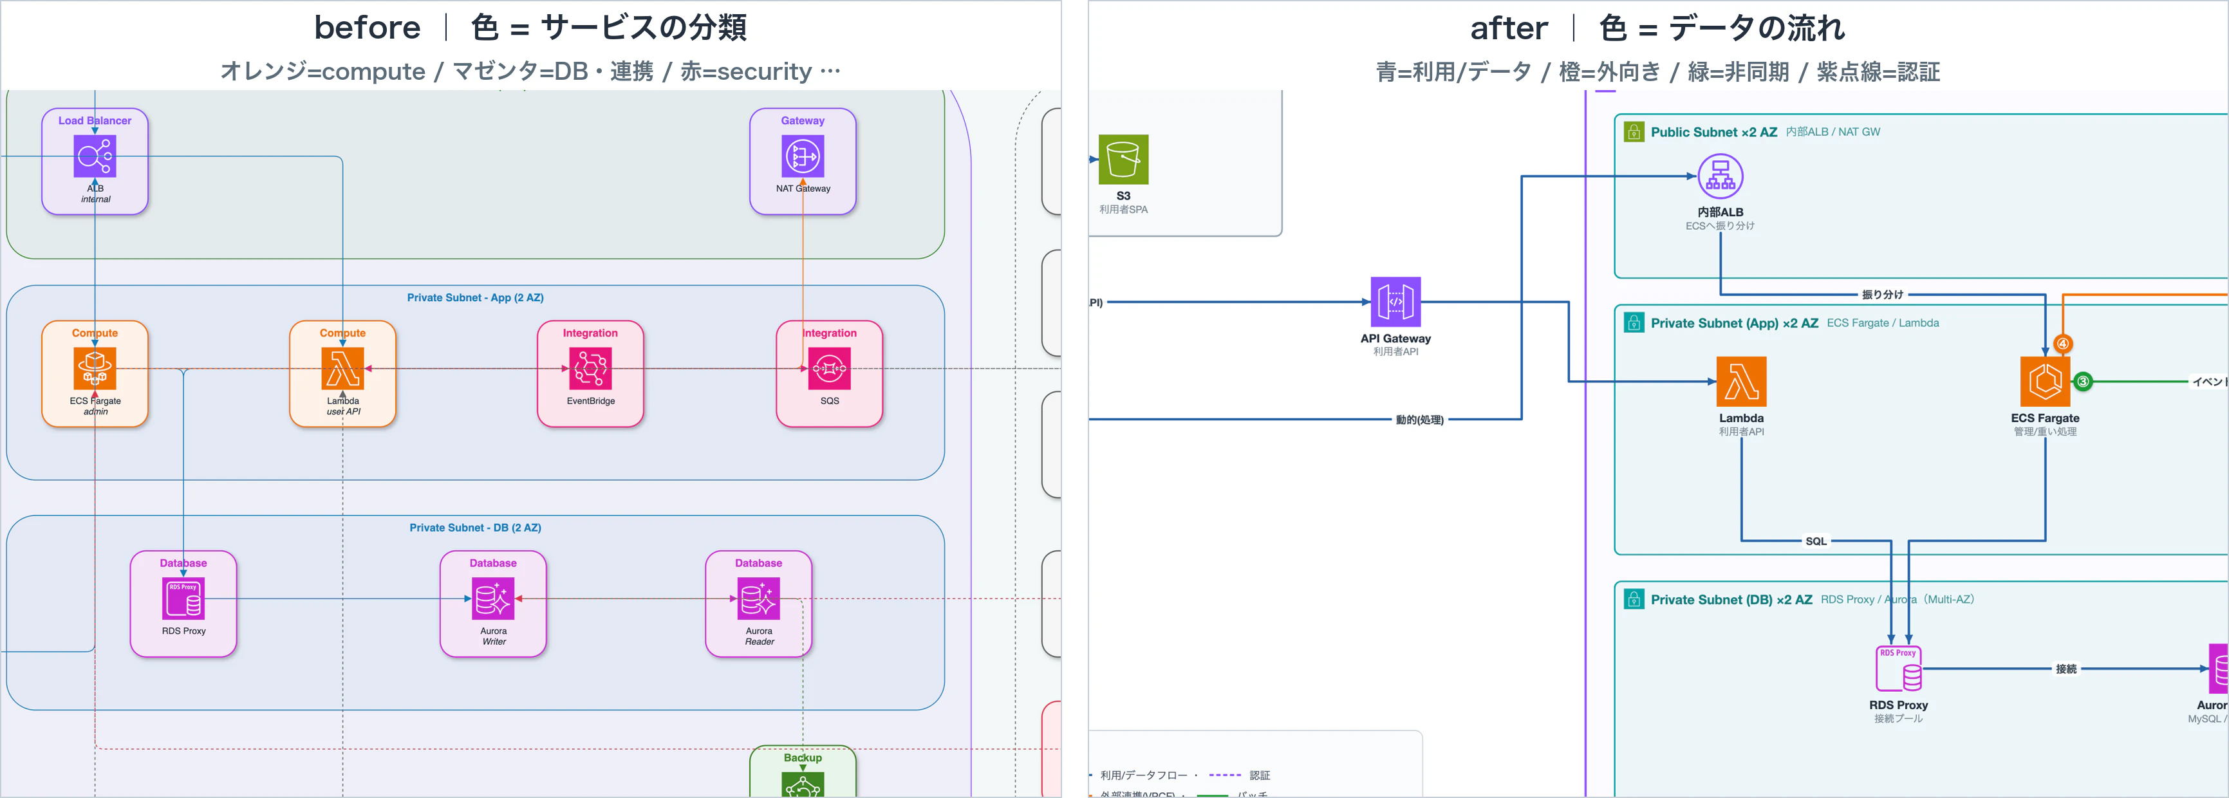
Task: Click the 'after' panel title text
Action: [x=1509, y=28]
